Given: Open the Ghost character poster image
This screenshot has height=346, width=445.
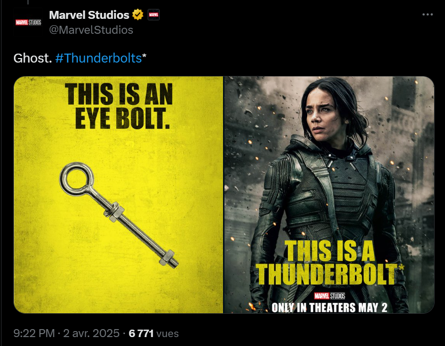Looking at the screenshot, I should tap(329, 195).
